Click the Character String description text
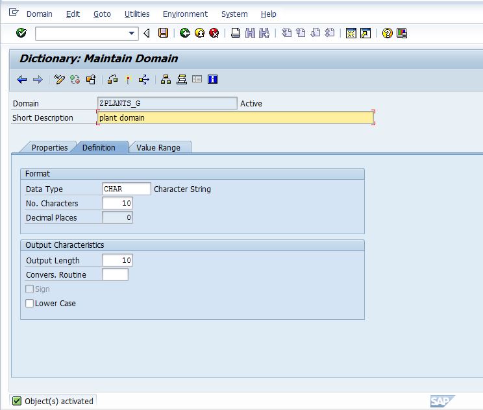This screenshot has height=410, width=483. [182, 189]
